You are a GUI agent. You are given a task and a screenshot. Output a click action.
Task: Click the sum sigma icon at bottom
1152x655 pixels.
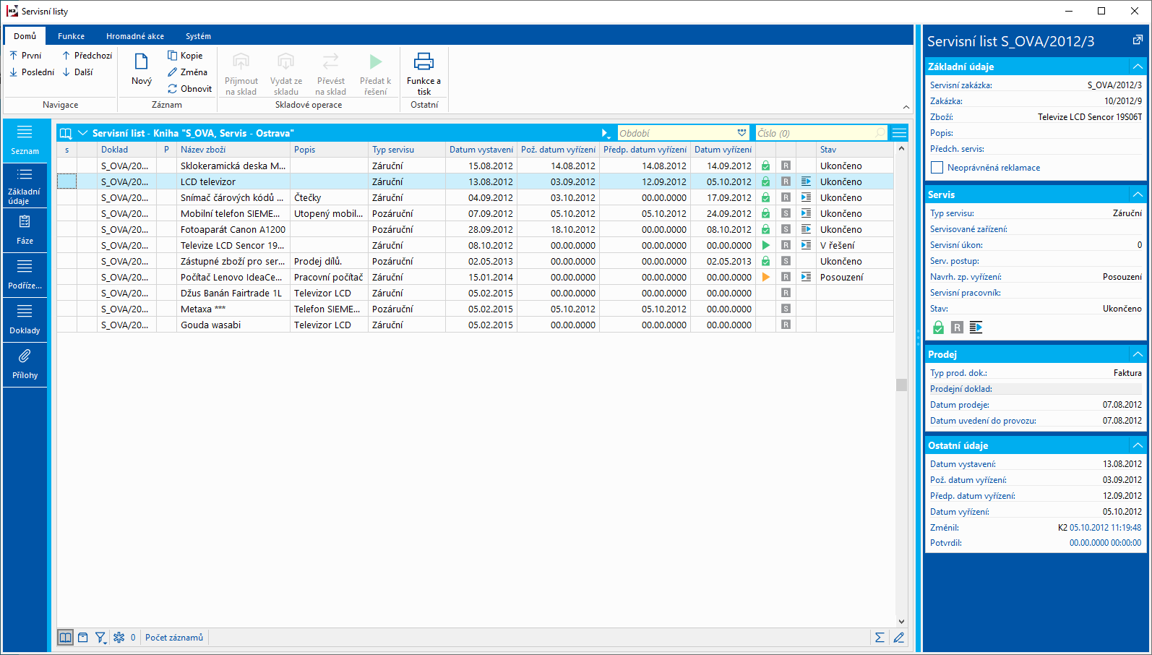(x=880, y=638)
